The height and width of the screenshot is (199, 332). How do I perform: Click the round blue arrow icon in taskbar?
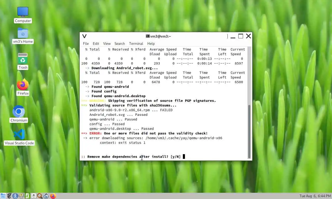coord(46,196)
